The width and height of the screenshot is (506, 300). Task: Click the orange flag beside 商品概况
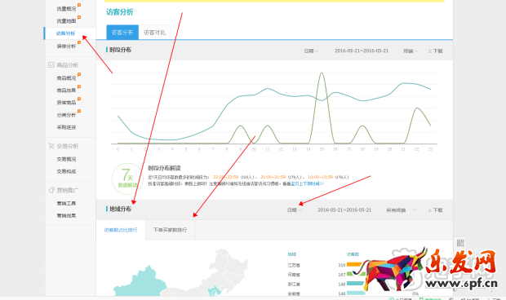(x=79, y=75)
